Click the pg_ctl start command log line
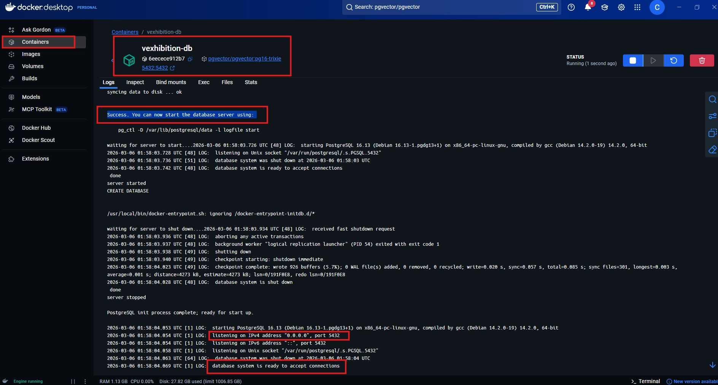Screen dimensions: 718x385 tap(189, 130)
